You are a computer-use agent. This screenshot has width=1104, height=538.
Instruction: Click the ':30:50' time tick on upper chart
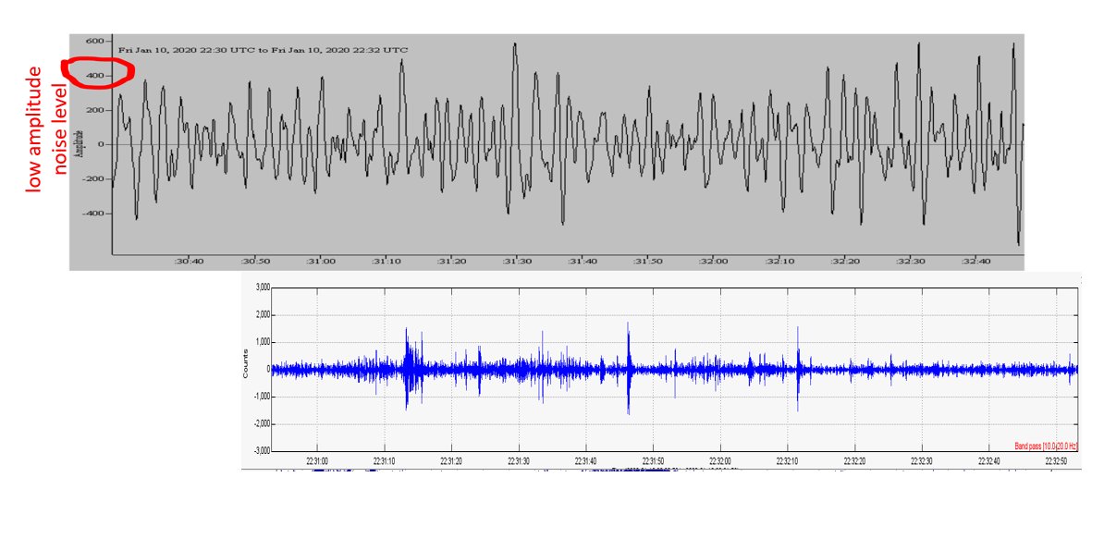click(x=254, y=262)
